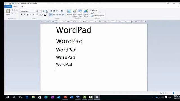Apply the font color A button
The height and width of the screenshot is (101, 180).
45,15
